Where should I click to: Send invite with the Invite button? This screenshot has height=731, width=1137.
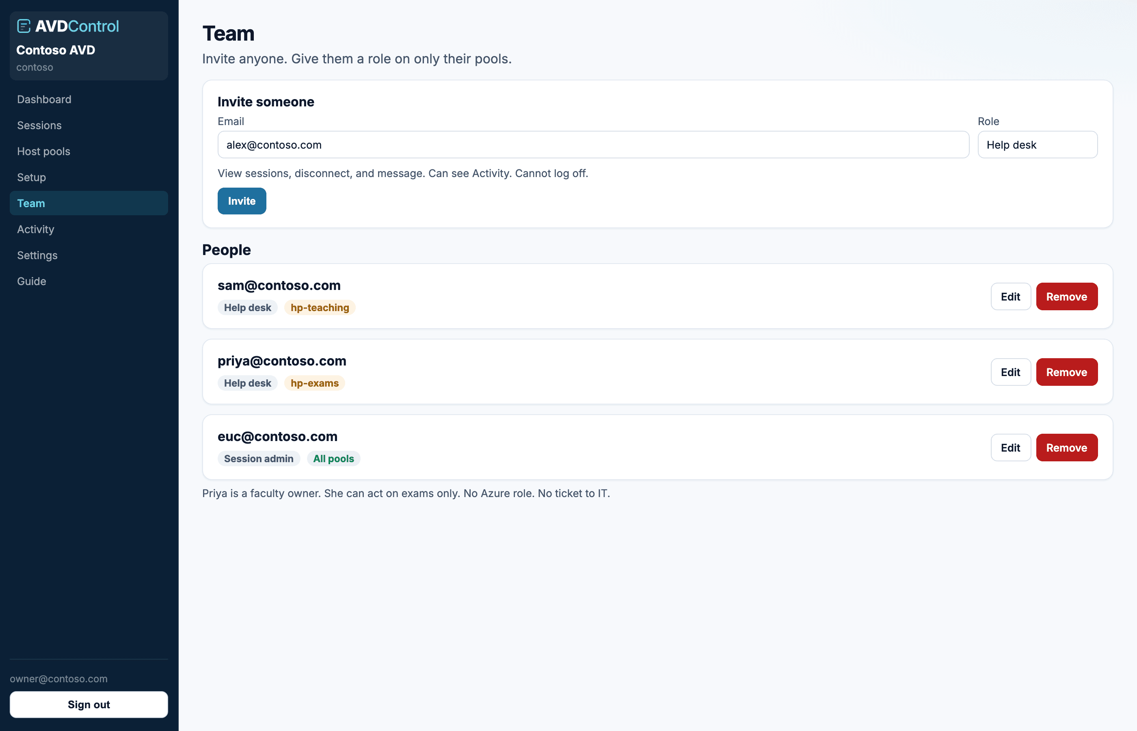pyautogui.click(x=242, y=201)
